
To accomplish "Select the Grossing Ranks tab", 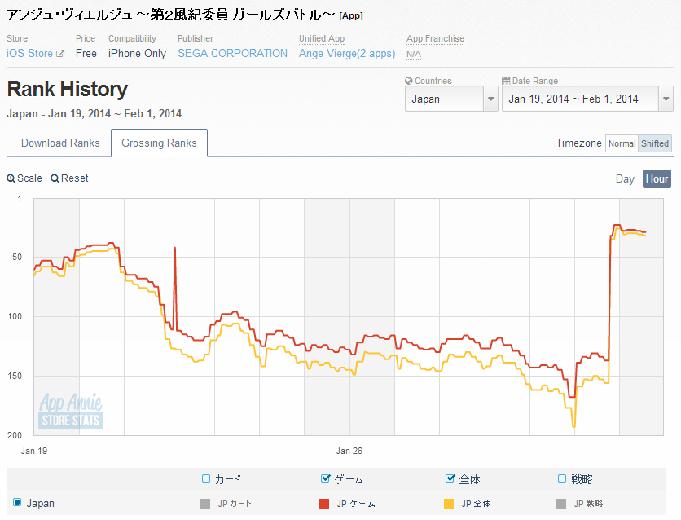I will pyautogui.click(x=159, y=143).
